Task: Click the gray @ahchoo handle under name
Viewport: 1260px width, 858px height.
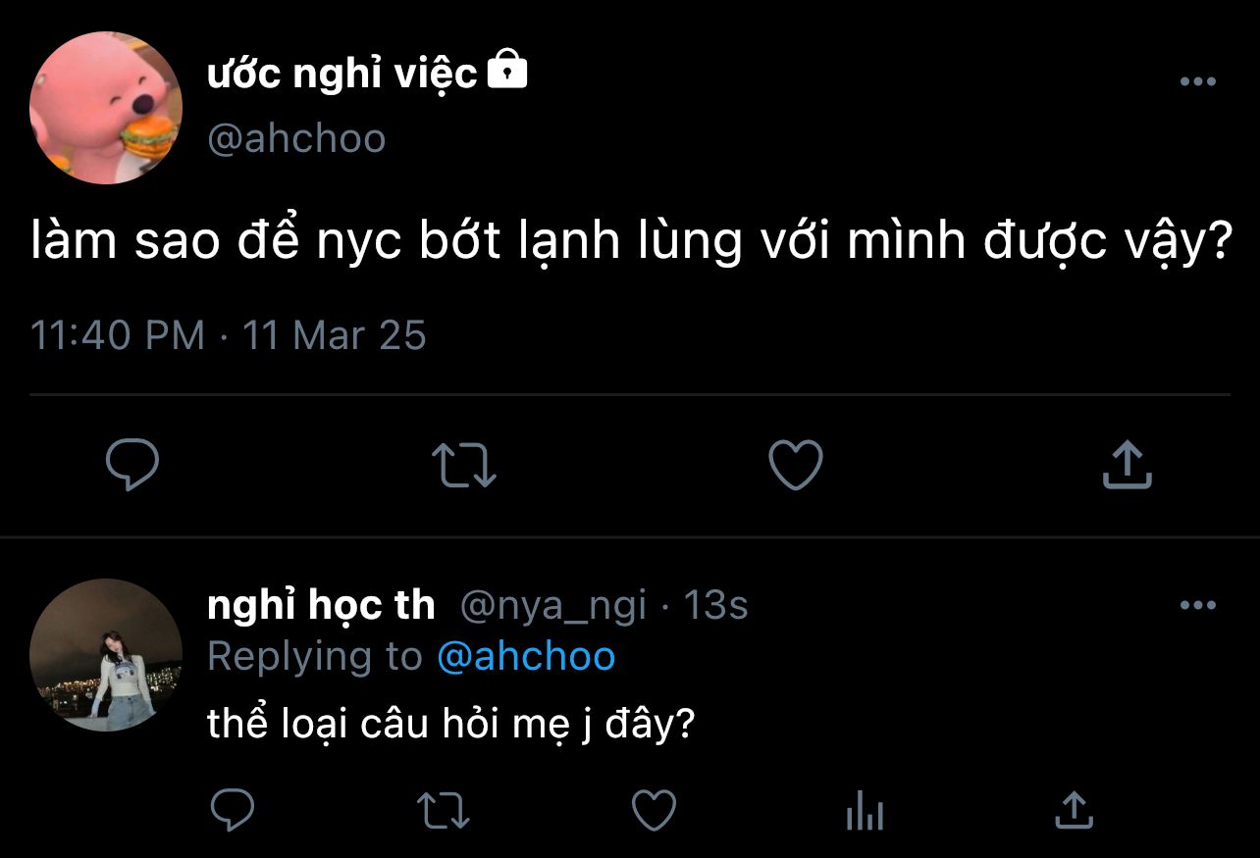Action: [296, 138]
